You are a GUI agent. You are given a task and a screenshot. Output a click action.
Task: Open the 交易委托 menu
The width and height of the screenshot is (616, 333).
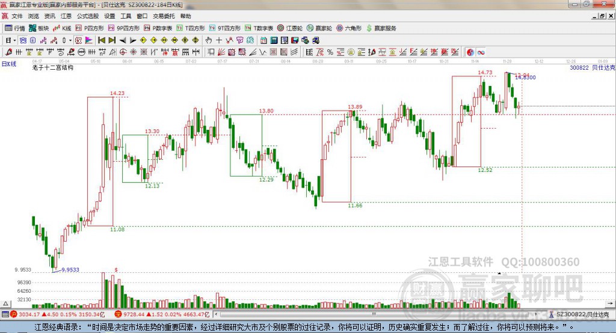pyautogui.click(x=164, y=16)
